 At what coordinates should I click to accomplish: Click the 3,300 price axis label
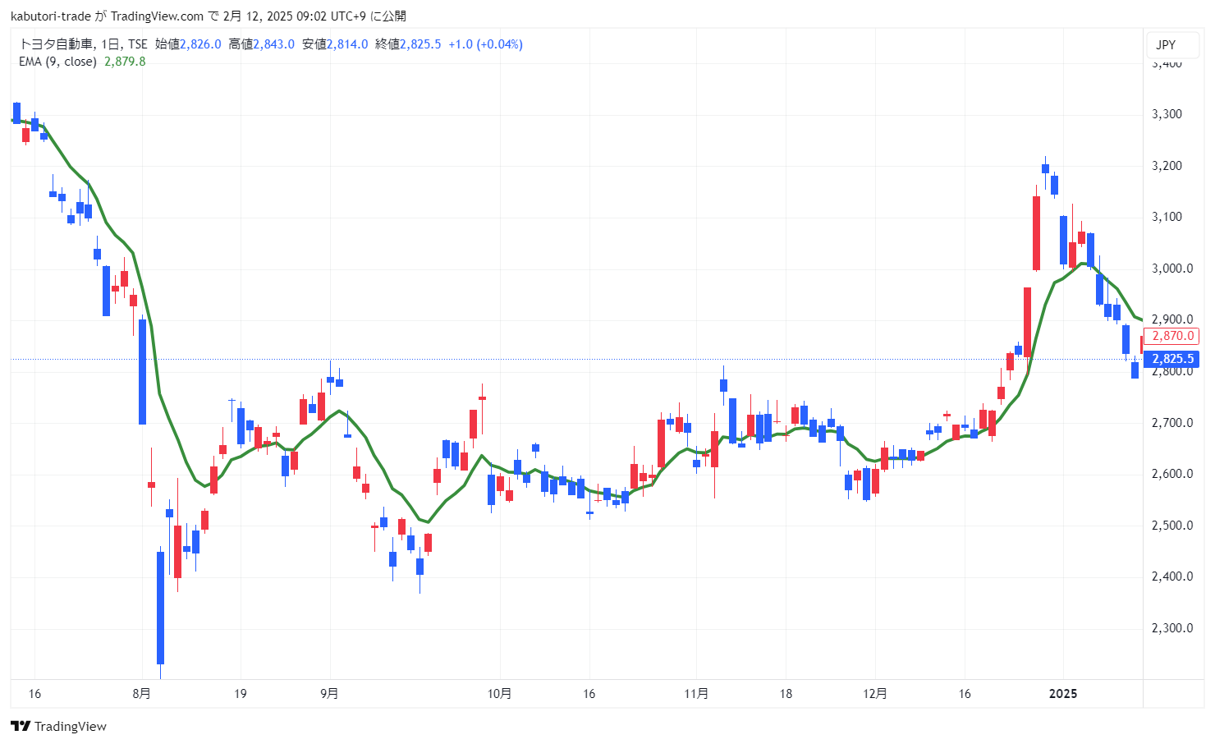tap(1167, 114)
